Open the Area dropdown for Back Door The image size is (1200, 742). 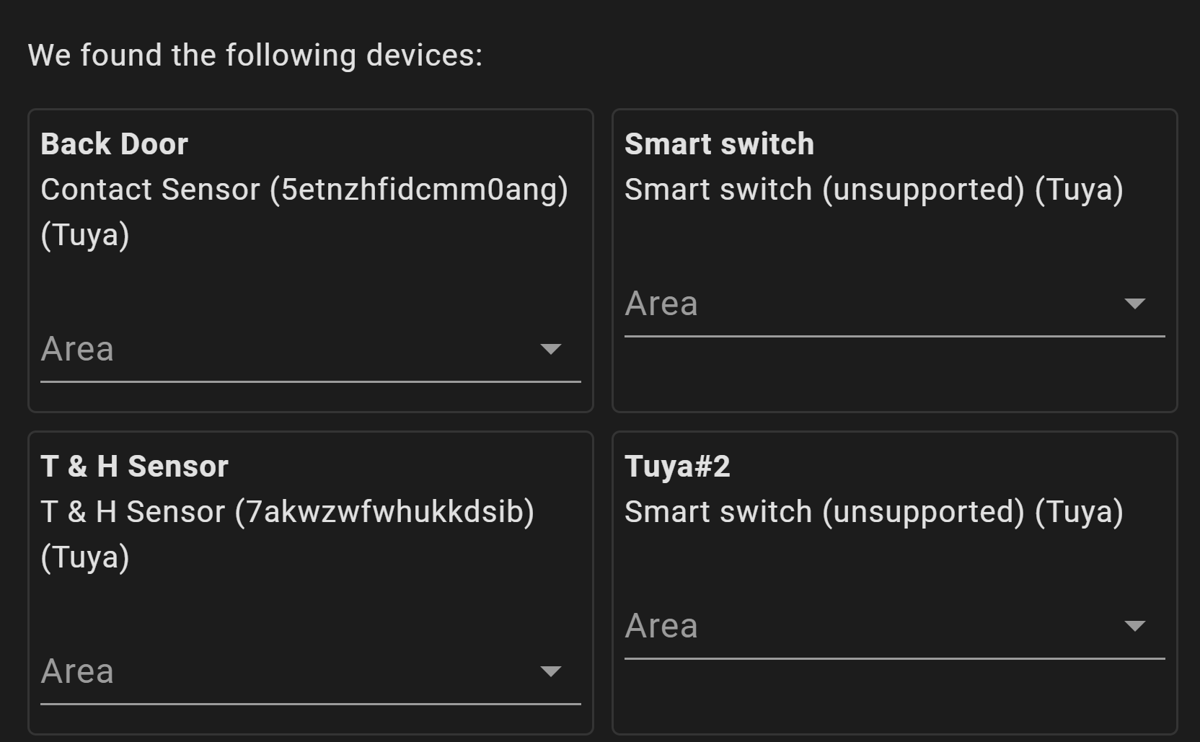[310, 349]
